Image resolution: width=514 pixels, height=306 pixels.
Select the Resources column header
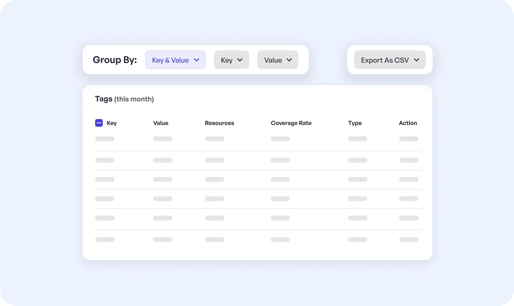tap(219, 123)
